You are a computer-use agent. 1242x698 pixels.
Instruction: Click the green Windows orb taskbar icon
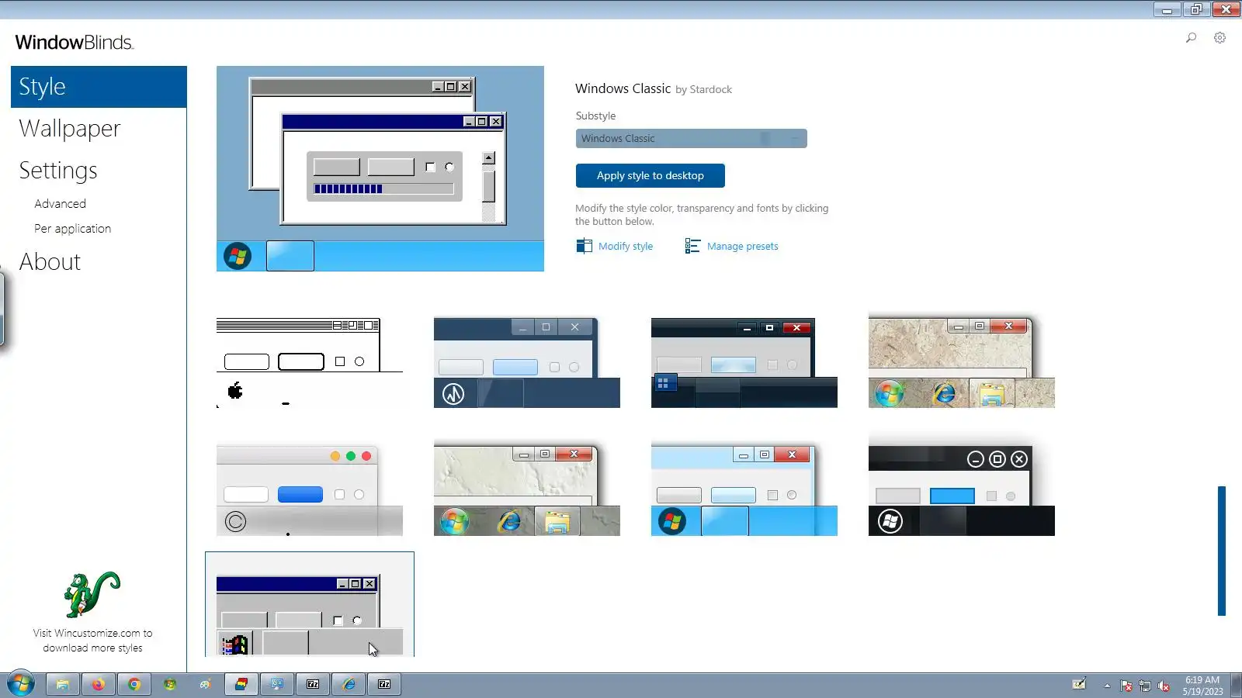pyautogui.click(x=169, y=684)
